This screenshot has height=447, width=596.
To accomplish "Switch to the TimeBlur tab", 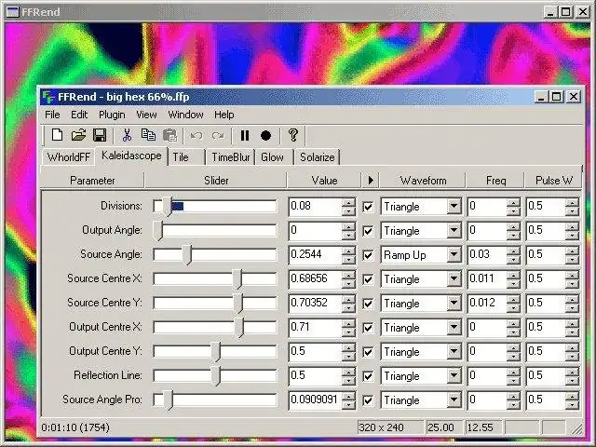I will click(231, 157).
